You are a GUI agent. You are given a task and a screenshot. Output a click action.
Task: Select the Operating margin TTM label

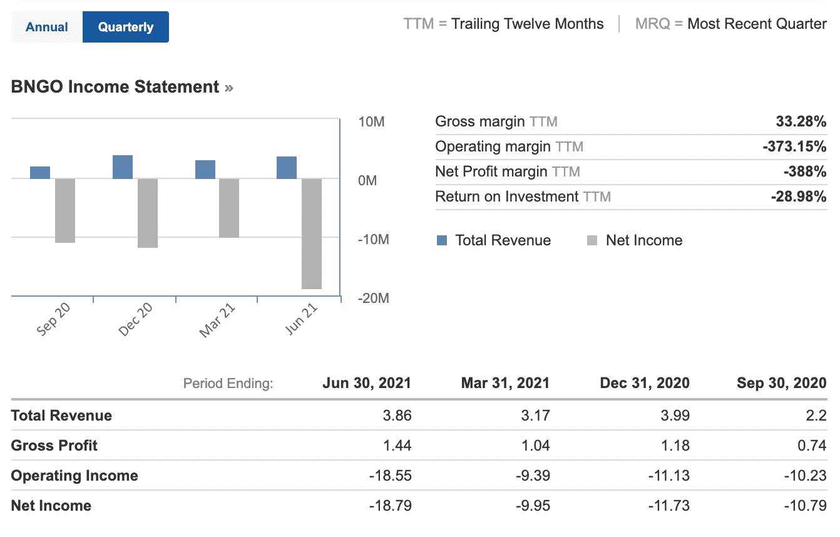510,146
